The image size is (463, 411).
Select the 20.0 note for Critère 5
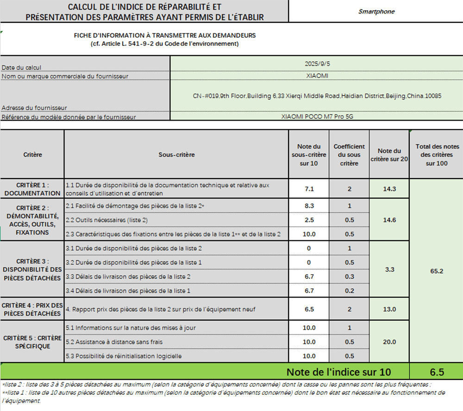(389, 342)
